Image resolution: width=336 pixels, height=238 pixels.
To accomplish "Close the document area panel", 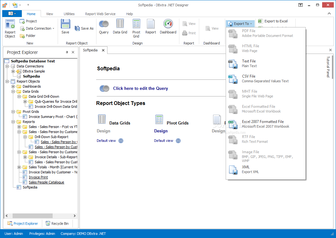I will click(330, 50).
